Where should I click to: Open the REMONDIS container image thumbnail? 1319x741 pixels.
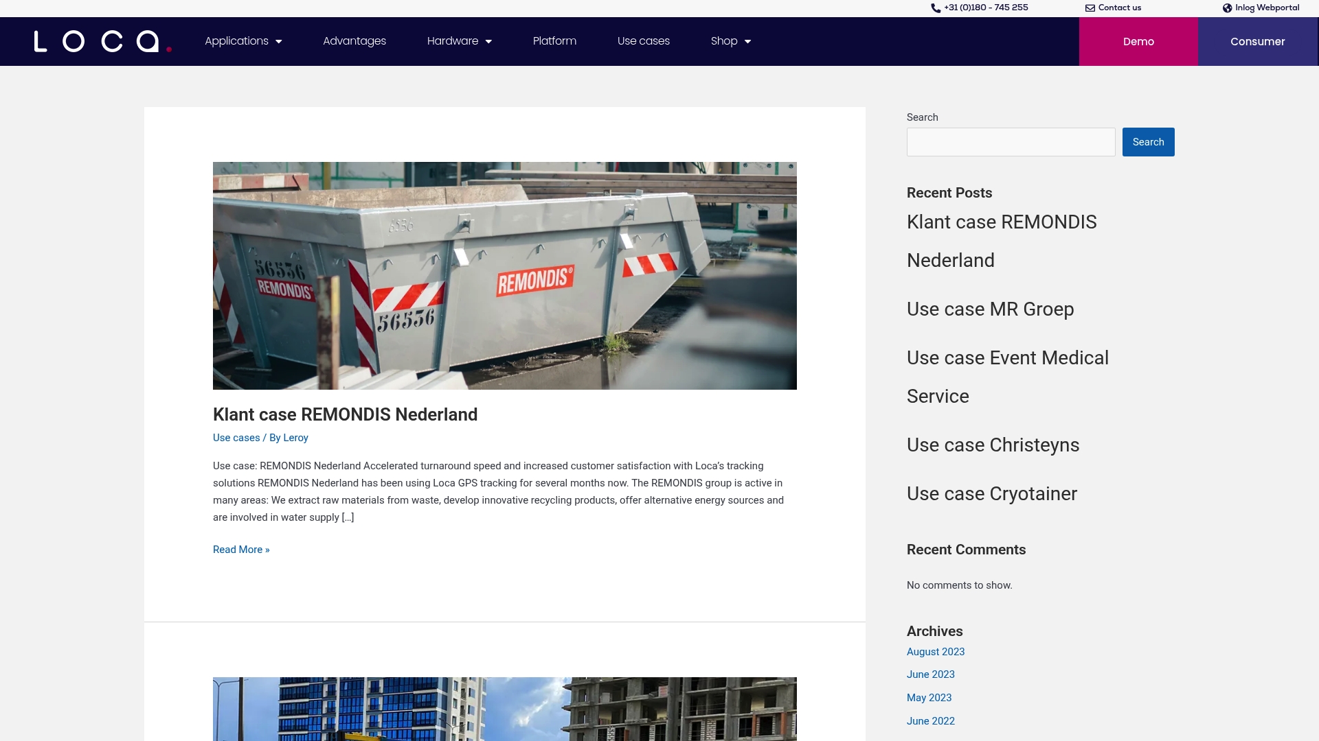coord(505,276)
